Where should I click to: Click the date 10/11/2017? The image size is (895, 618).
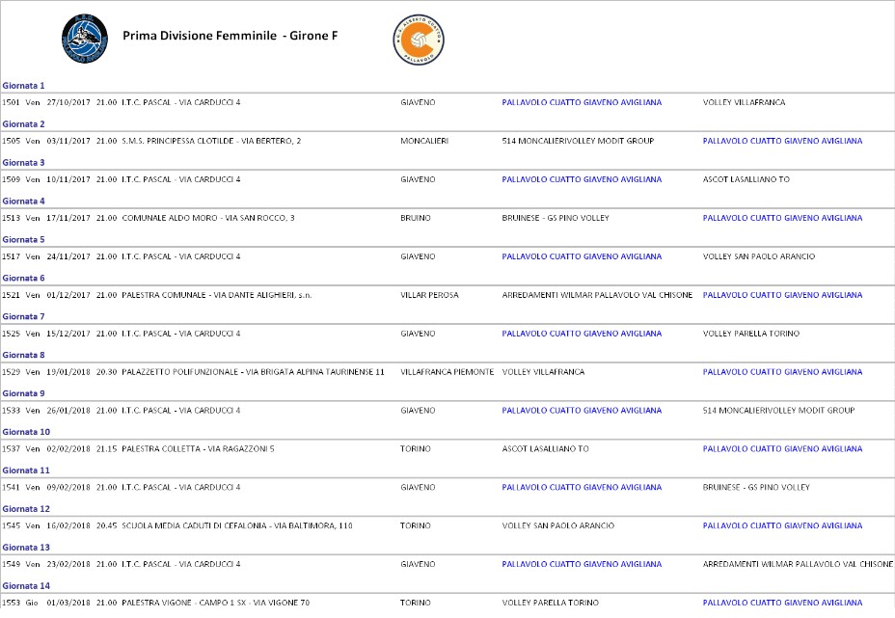click(68, 179)
